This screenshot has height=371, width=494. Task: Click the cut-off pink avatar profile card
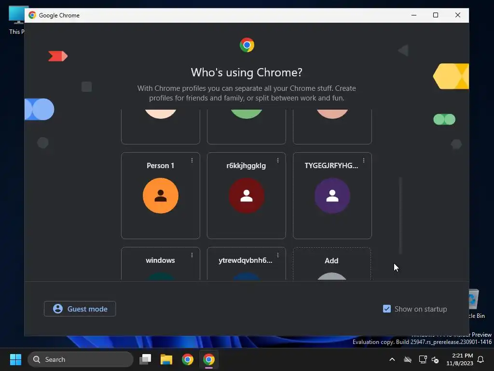(x=332, y=127)
